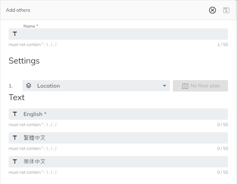Click the T icon in Name field
The width and height of the screenshot is (237, 184).
(15, 34)
